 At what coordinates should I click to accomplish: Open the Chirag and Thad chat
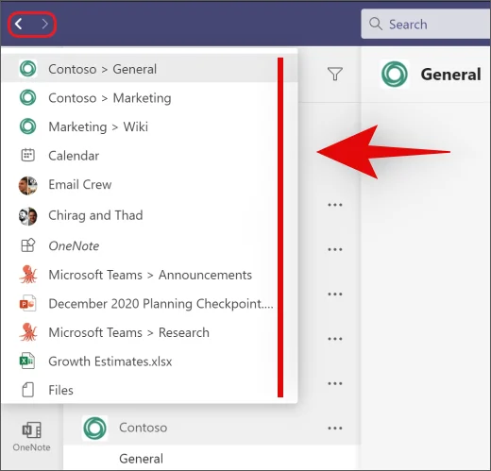149,215
